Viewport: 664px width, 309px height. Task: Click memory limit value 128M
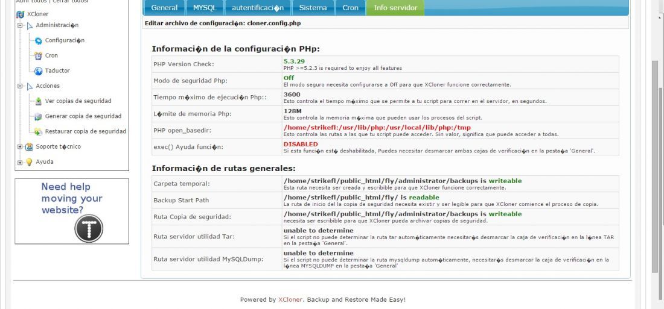coord(293,111)
